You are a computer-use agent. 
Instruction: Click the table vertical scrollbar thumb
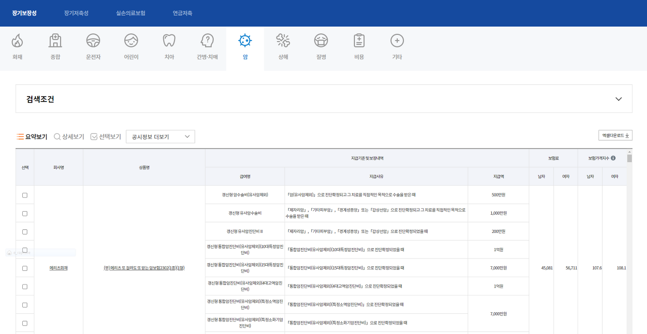[629, 158]
